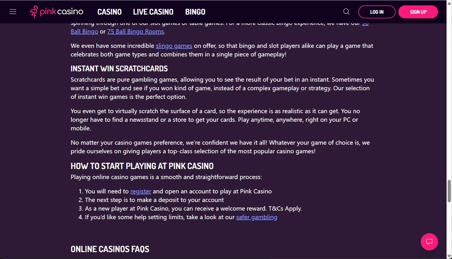
Task: Go to the CASINO section
Action: [x=109, y=12]
